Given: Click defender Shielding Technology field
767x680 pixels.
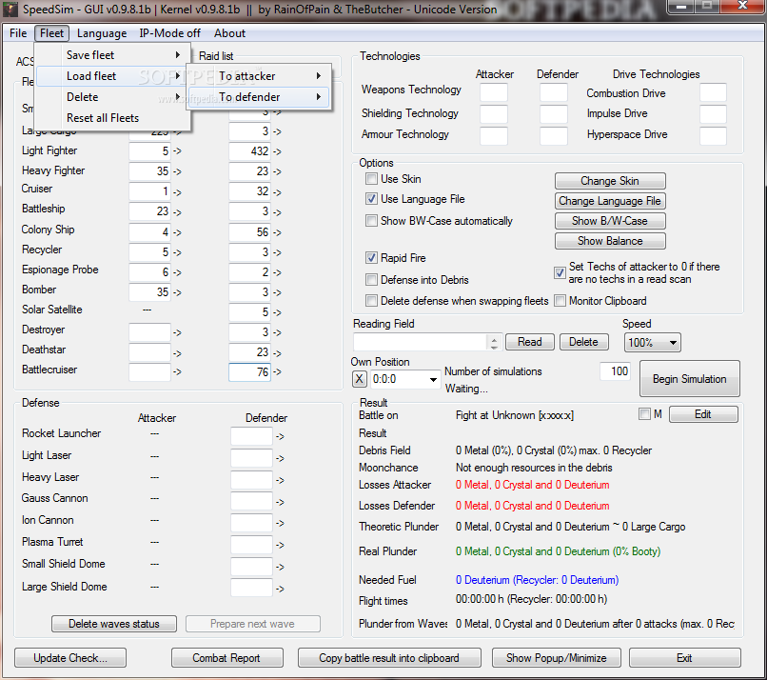Looking at the screenshot, I should 554,114.
